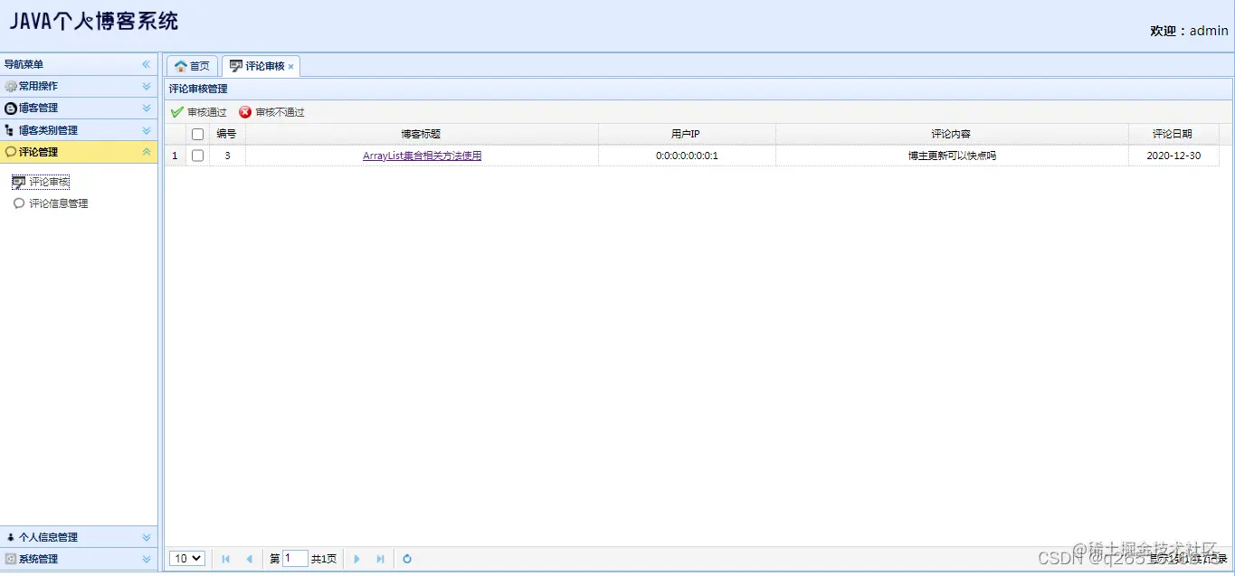
Task: Click the 欢迎：admin welcome text
Action: click(x=1189, y=31)
